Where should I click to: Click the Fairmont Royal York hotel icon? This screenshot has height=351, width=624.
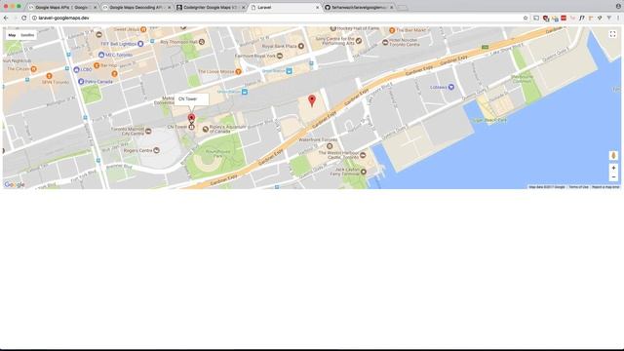(x=280, y=57)
